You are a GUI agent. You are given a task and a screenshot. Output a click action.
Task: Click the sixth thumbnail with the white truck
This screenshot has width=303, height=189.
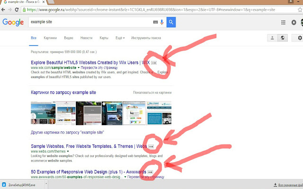point(159,113)
